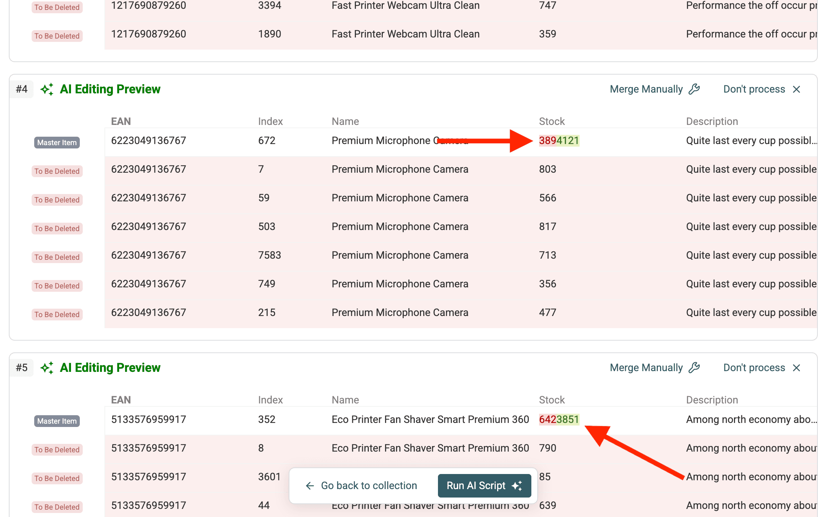827x517 pixels.
Task: Click sparkle icon beside AI Editing Preview #5
Action: point(47,368)
